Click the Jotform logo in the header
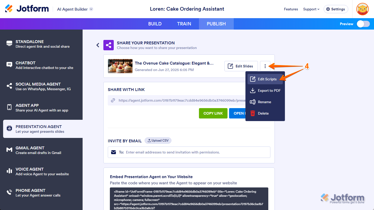Viewport: 374px width, 210px height. pos(27,9)
